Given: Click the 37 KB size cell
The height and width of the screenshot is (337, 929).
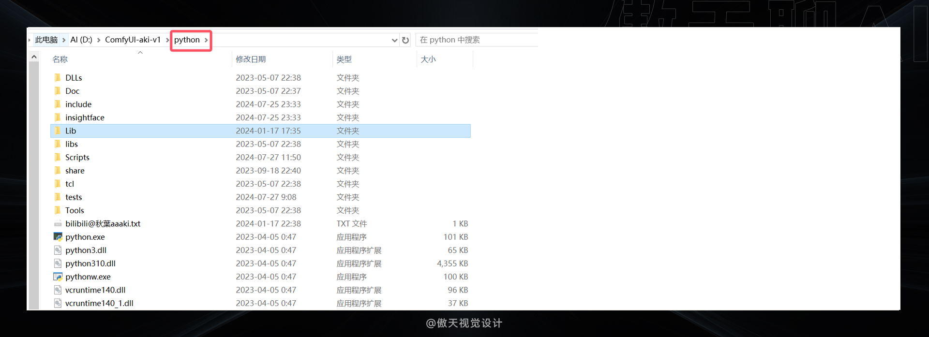Looking at the screenshot, I should click(x=458, y=303).
